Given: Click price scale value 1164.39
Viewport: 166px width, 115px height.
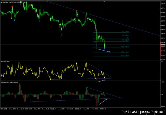Looking at the screenshot, I should tap(163, 25).
